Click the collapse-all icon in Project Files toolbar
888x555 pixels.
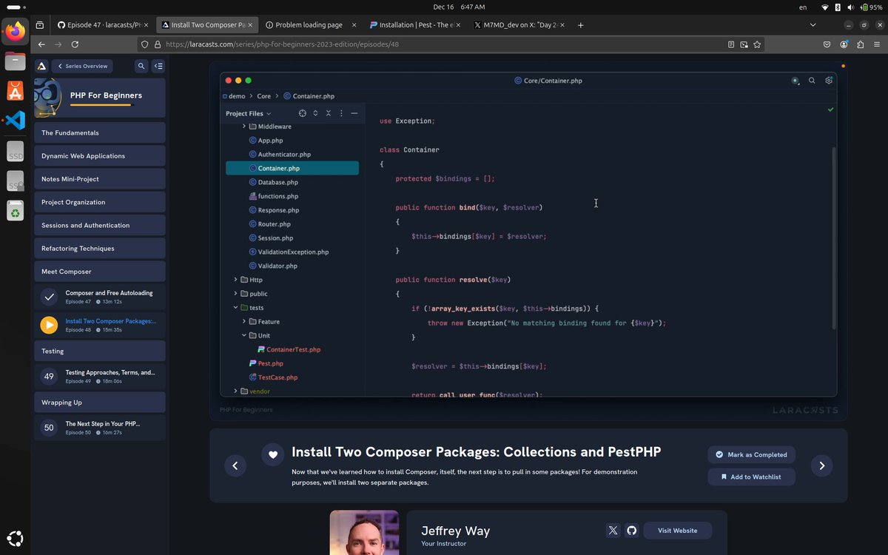(329, 113)
